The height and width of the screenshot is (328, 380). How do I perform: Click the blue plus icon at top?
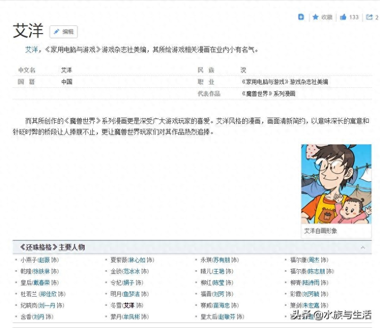[301, 17]
